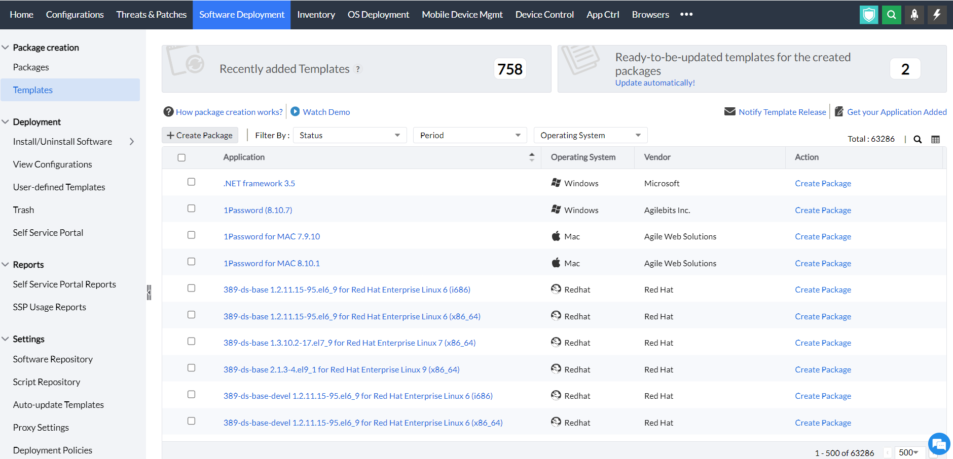
Task: Select checkbox for 1Password for MAC 7.9.10
Action: 191,235
